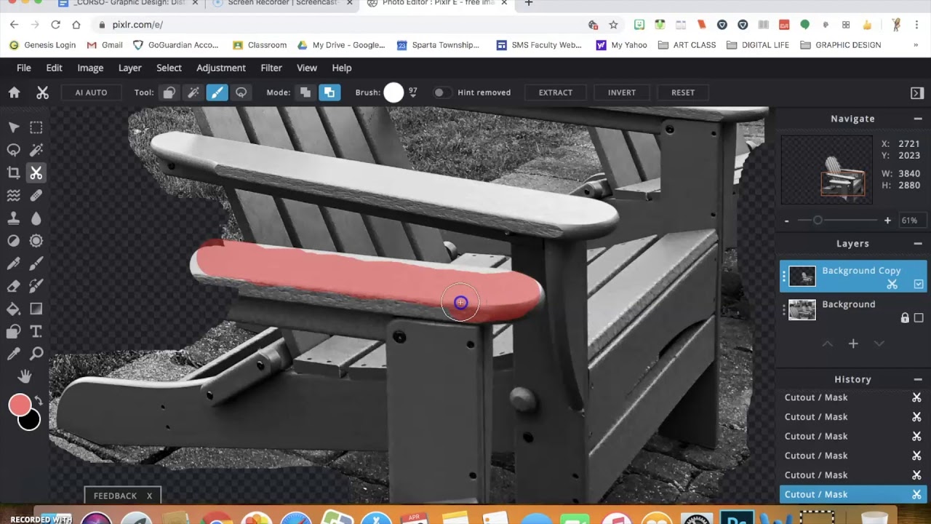931x524 pixels.
Task: Click the navigator zoom slider handle
Action: coord(818,221)
